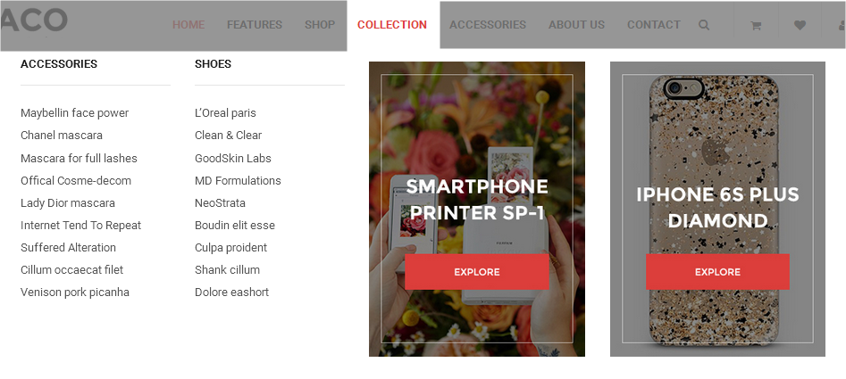
Task: Open the wishlist heart icon
Action: [800, 25]
